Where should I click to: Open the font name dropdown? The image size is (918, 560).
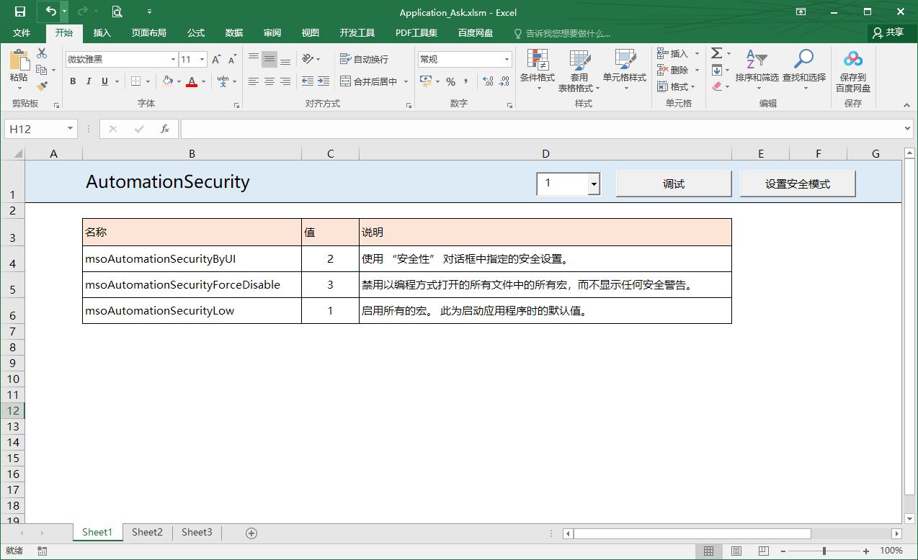(x=173, y=60)
